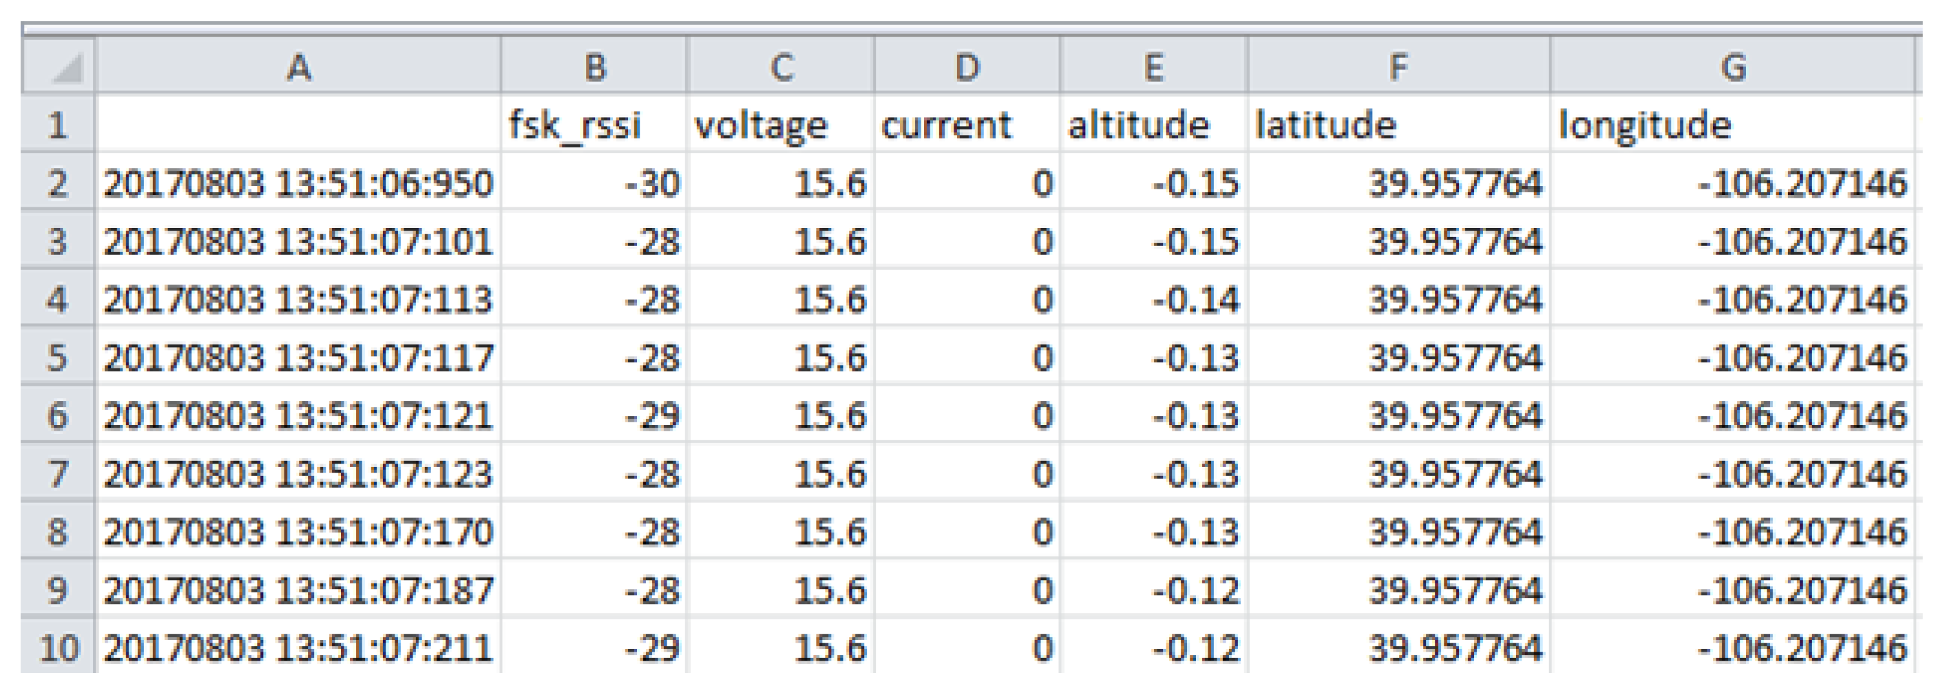Select row 1 header

coord(59,124)
